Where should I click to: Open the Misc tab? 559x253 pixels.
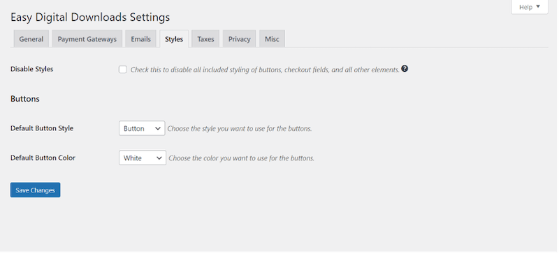272,39
